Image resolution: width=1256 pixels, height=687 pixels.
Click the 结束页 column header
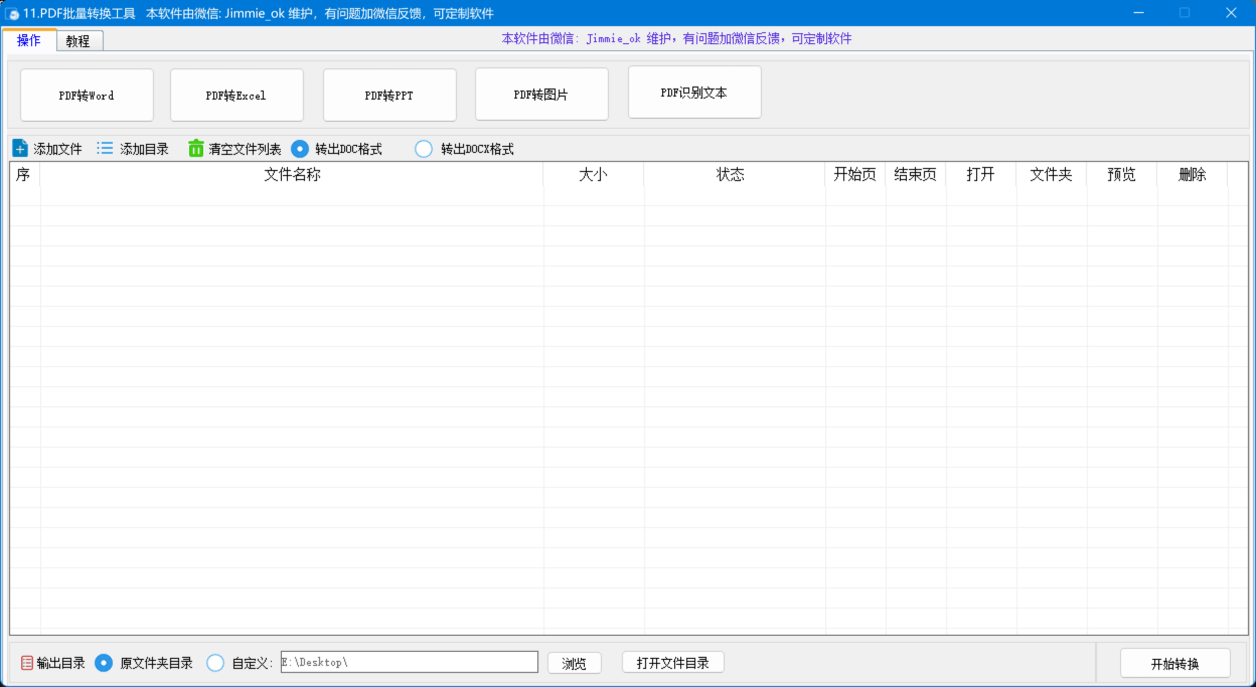point(915,175)
